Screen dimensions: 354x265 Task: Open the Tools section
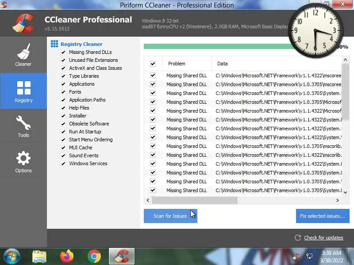[23, 126]
